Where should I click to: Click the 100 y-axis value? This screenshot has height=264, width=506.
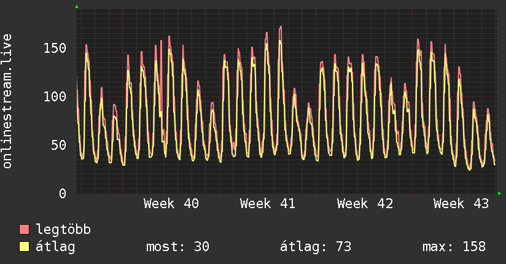click(55, 96)
